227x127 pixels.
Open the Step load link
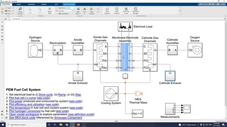pyautogui.click(x=78, y=95)
